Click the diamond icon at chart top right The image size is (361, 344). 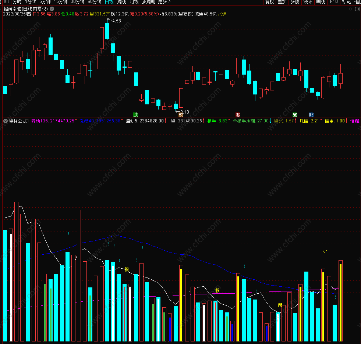tap(350, 9)
